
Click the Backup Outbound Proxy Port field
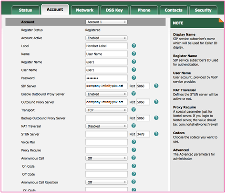click(143, 118)
